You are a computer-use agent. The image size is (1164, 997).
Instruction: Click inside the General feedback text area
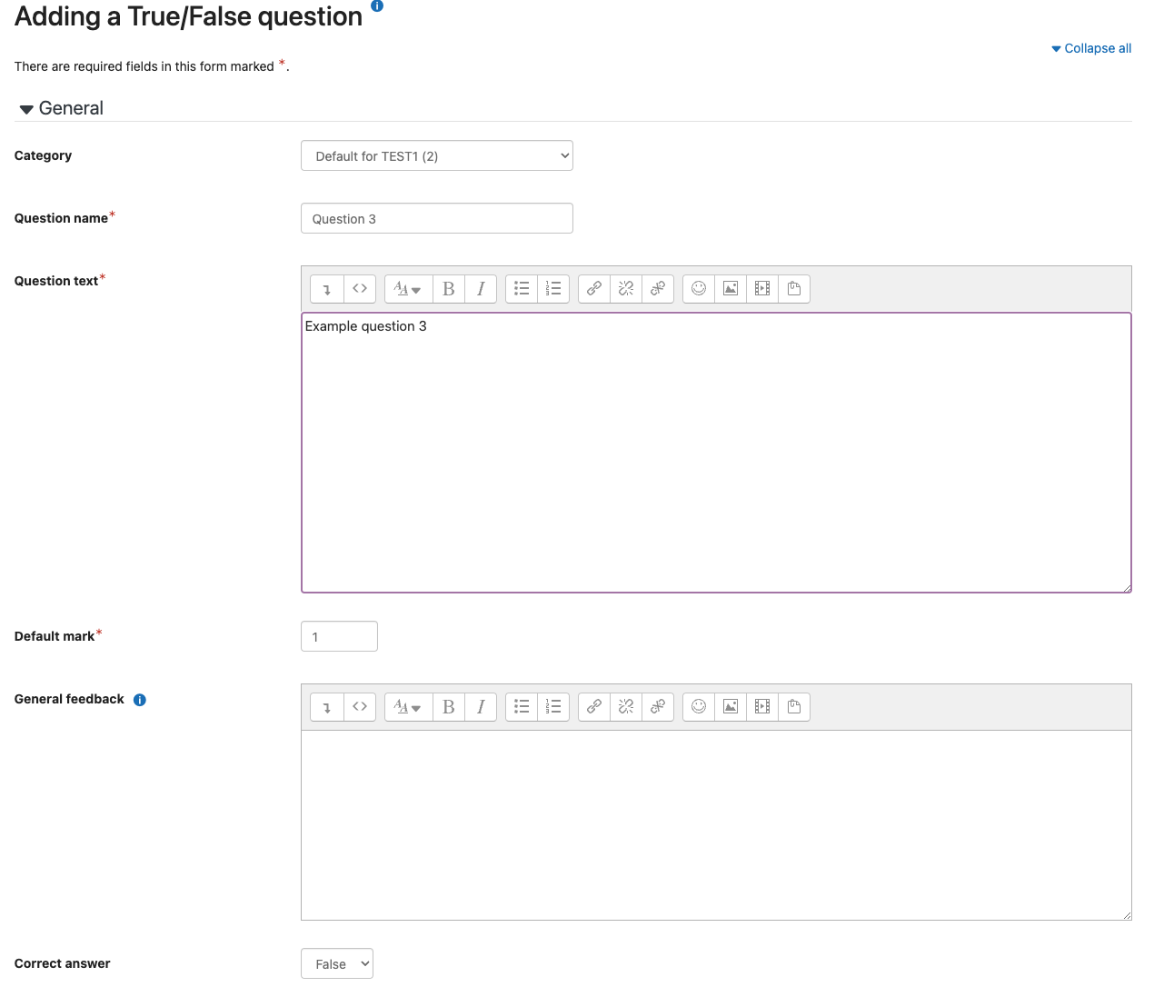click(716, 825)
